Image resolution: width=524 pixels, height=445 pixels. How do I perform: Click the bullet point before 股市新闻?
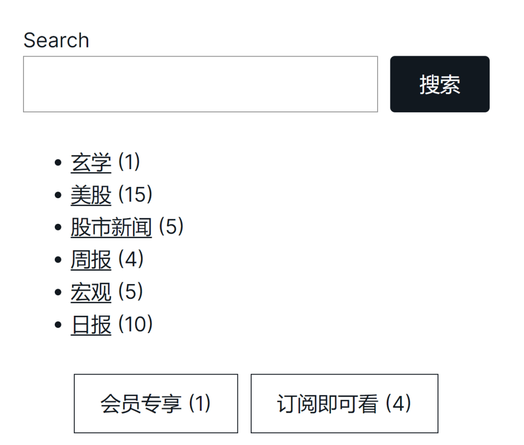[58, 228]
